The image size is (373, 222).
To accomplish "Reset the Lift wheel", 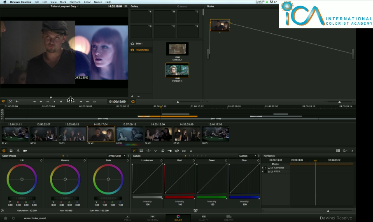I will (x=41, y=160).
